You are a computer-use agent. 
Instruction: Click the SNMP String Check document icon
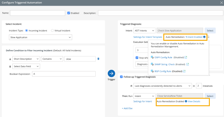(152, 64)
